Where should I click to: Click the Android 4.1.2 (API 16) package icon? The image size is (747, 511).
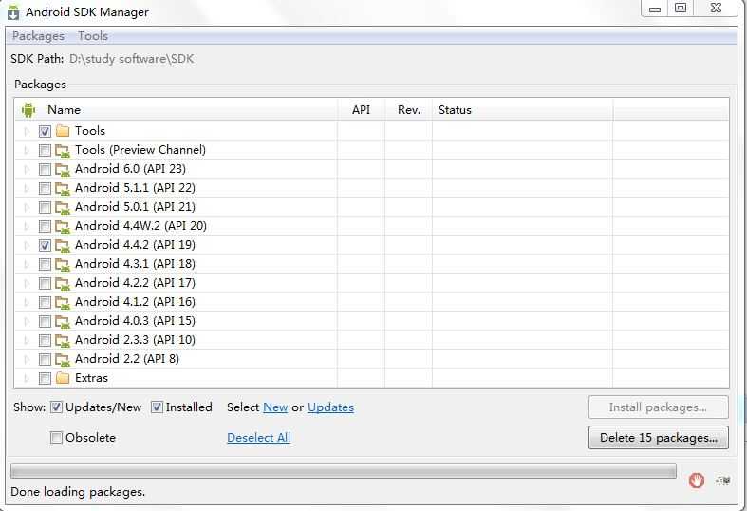click(63, 303)
